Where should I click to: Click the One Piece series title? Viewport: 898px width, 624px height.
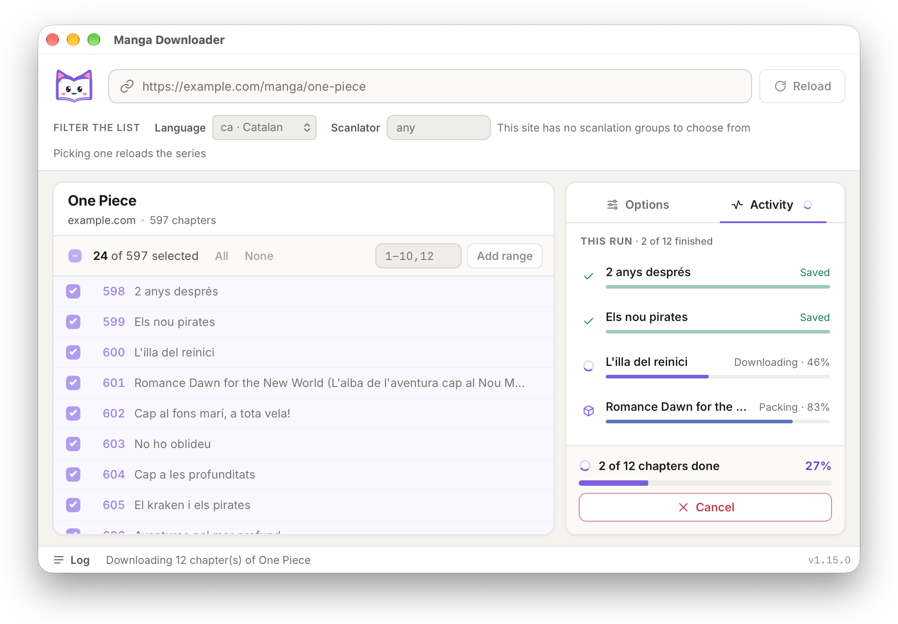click(102, 201)
